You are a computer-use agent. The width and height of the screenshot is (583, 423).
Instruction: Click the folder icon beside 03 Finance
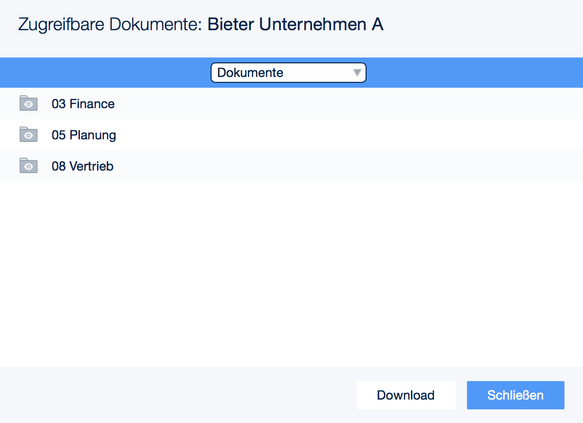[x=29, y=103]
